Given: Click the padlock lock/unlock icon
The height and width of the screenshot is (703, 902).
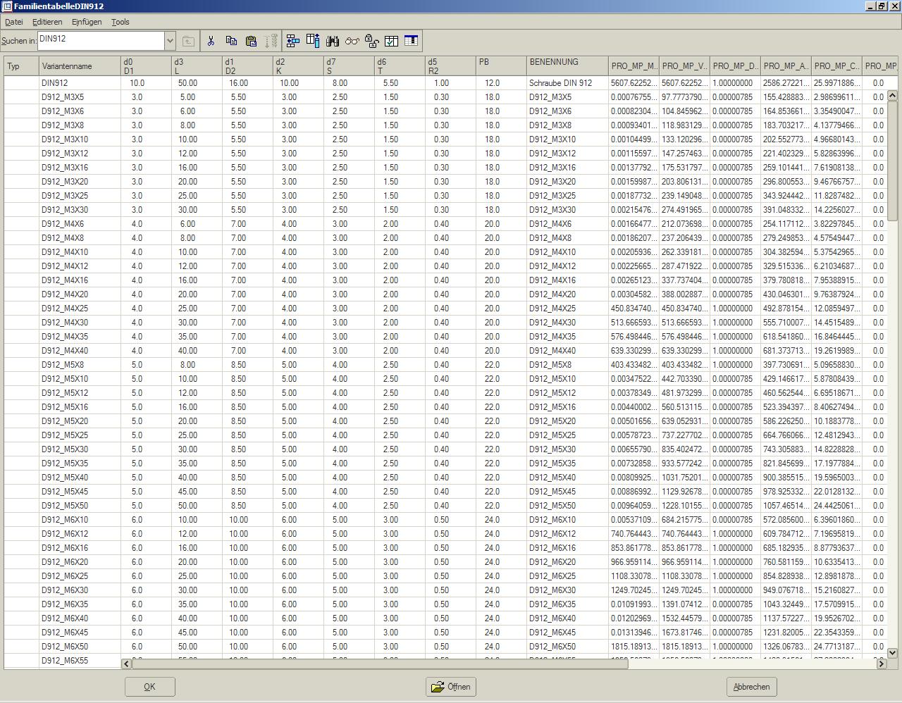Looking at the screenshot, I should tap(372, 41).
